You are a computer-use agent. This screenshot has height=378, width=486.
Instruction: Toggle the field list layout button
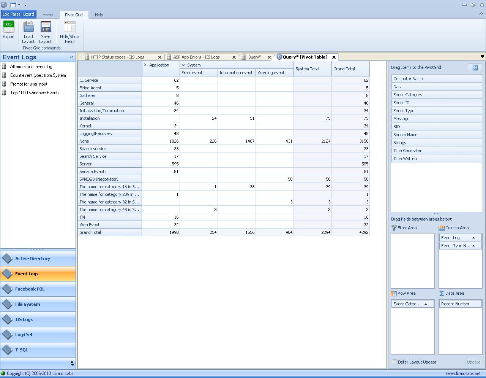point(475,68)
